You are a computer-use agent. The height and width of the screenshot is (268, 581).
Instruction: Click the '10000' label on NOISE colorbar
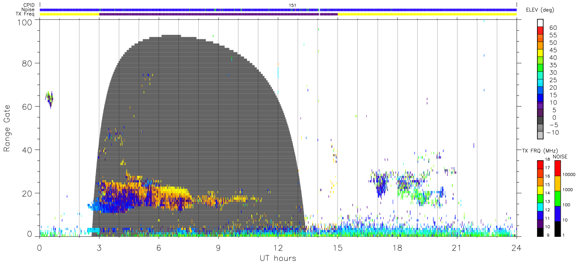[570, 175]
